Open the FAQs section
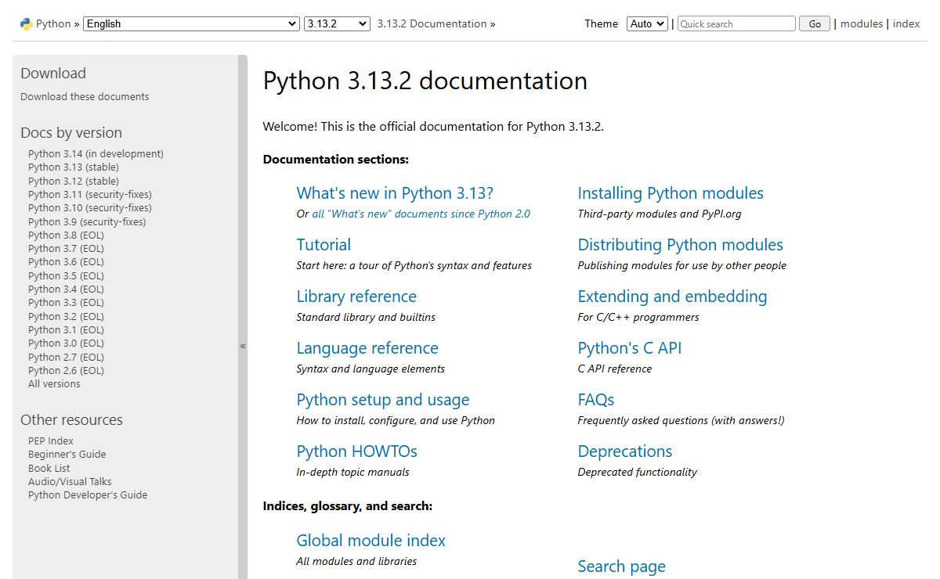 (596, 400)
